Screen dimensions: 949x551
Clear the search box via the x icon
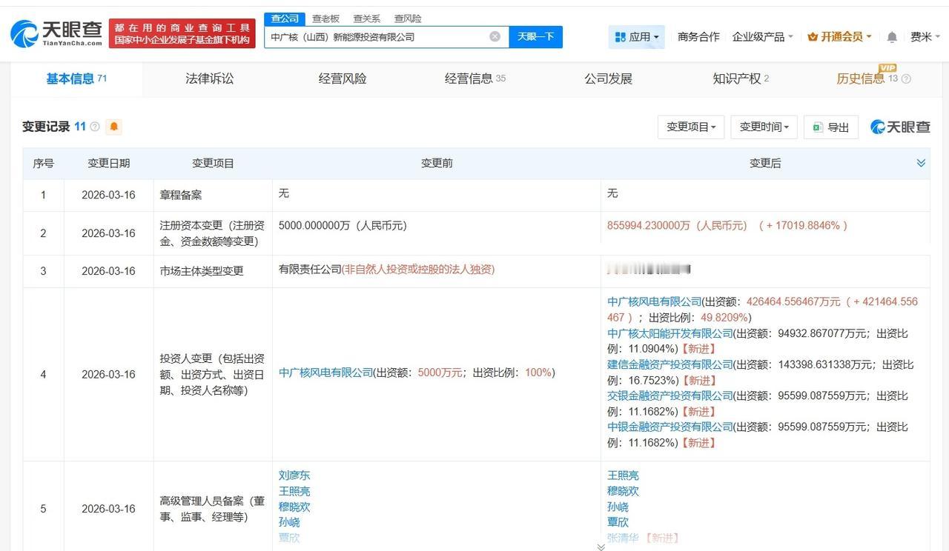pos(495,36)
